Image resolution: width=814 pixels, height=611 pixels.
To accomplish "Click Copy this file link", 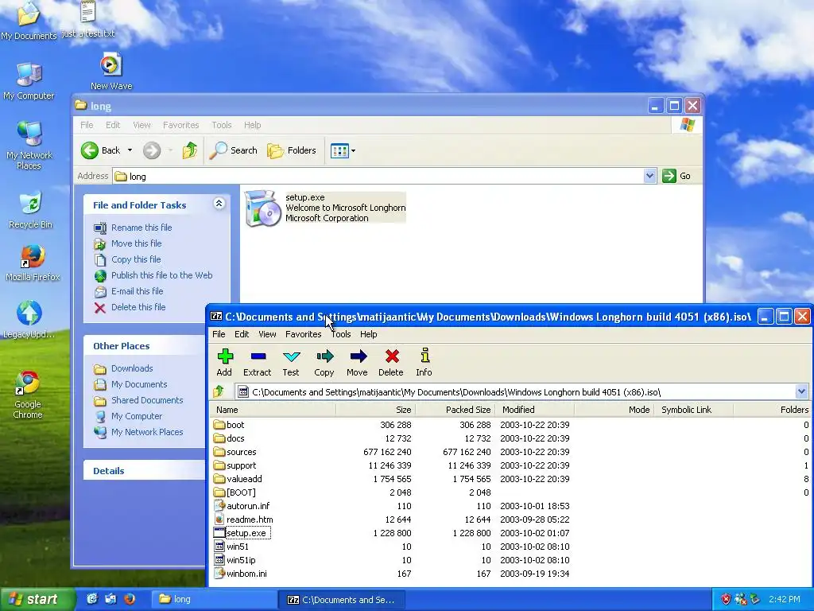I will point(136,259).
